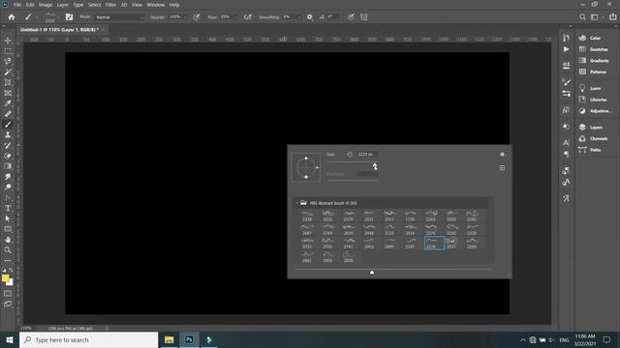This screenshot has width=620, height=348.
Task: Open the Paragraph panel icon
Action: coord(566,155)
